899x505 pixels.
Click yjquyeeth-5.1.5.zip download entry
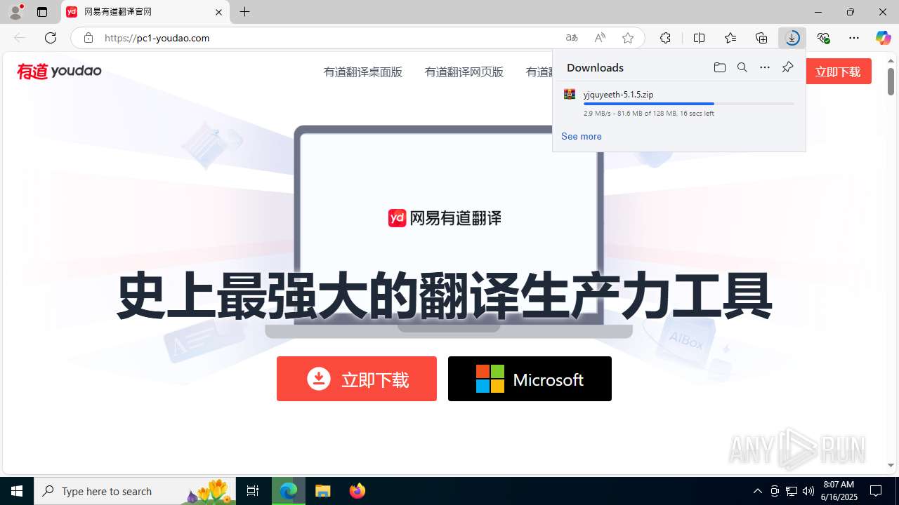tap(678, 103)
